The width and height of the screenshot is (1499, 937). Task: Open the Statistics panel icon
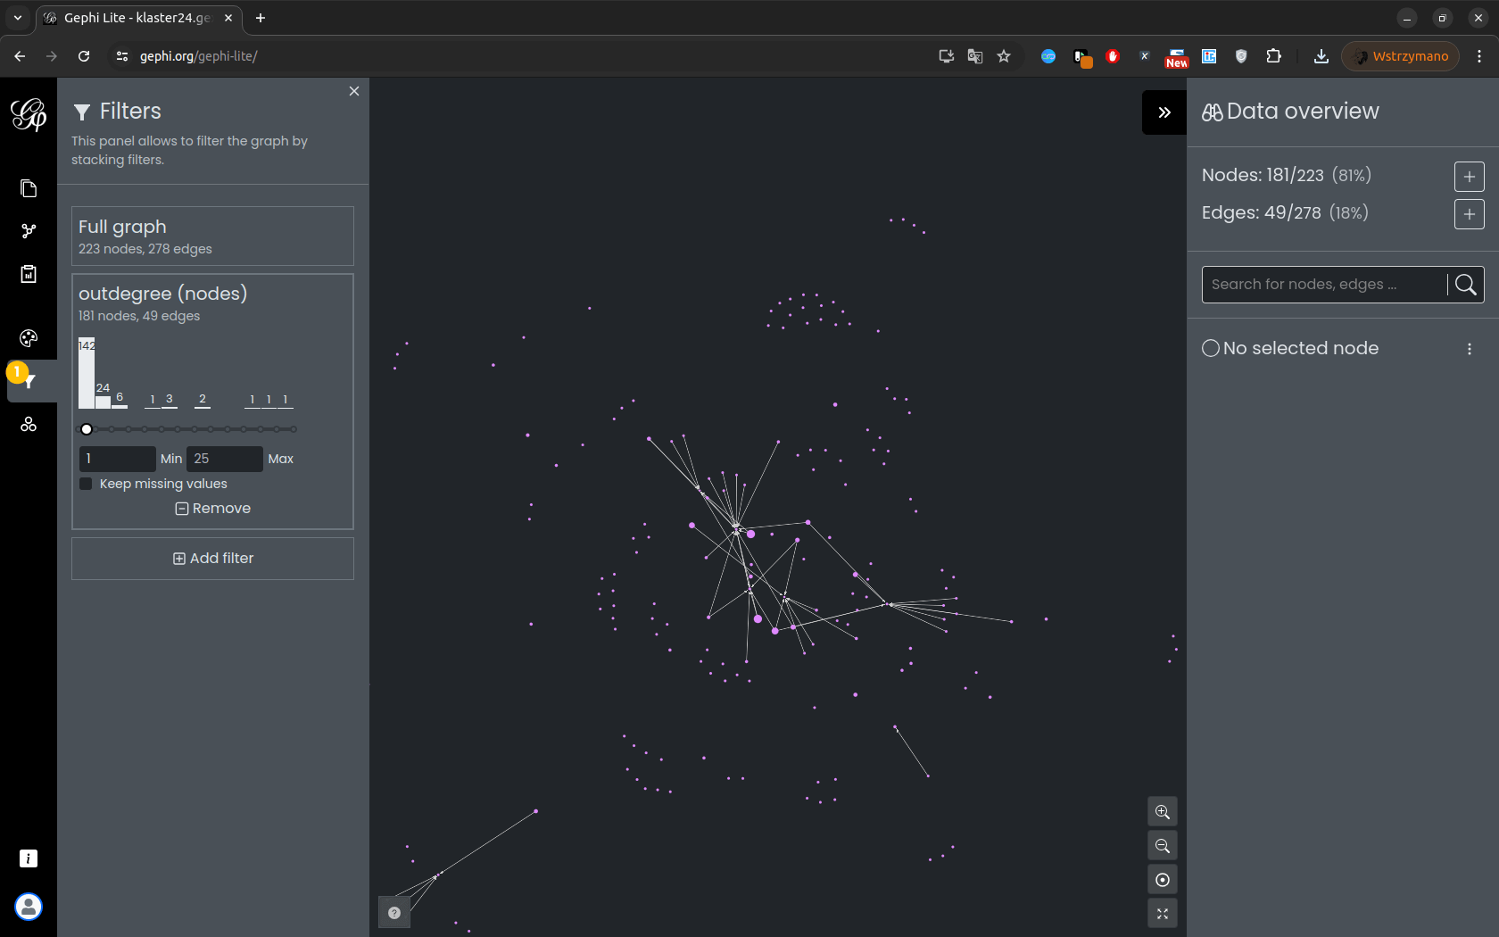click(x=29, y=274)
